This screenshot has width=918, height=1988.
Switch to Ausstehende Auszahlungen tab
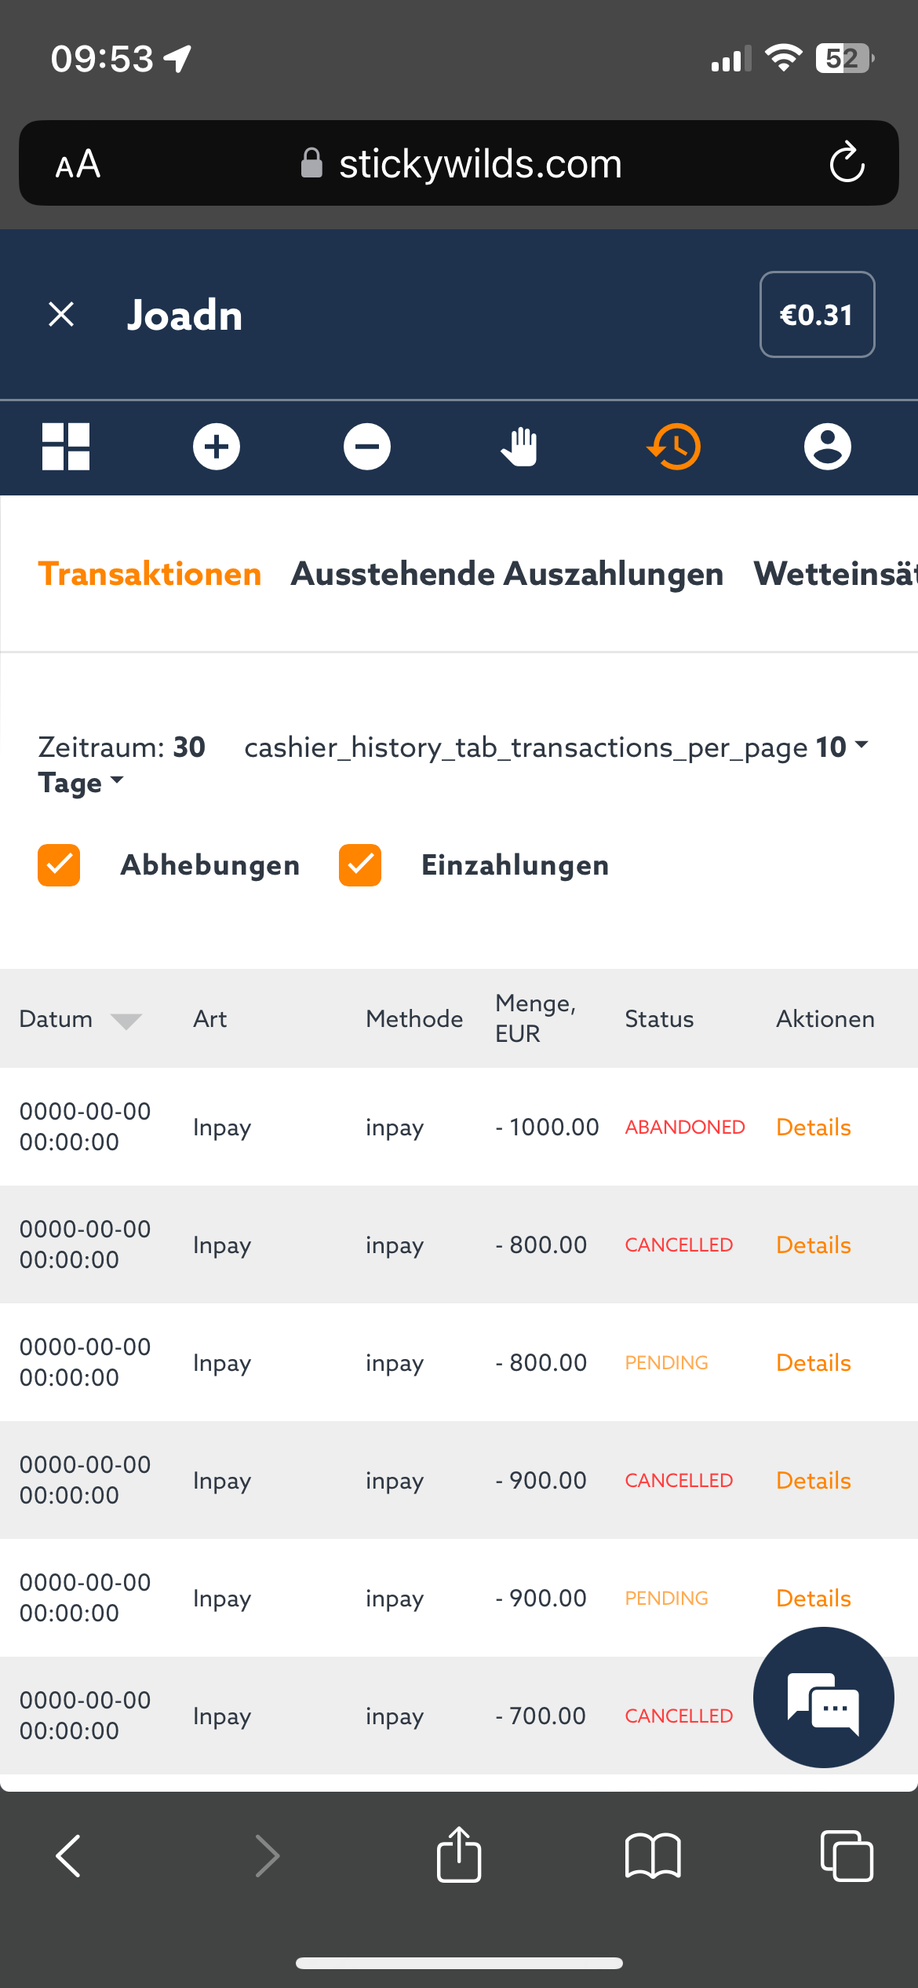[x=507, y=574]
